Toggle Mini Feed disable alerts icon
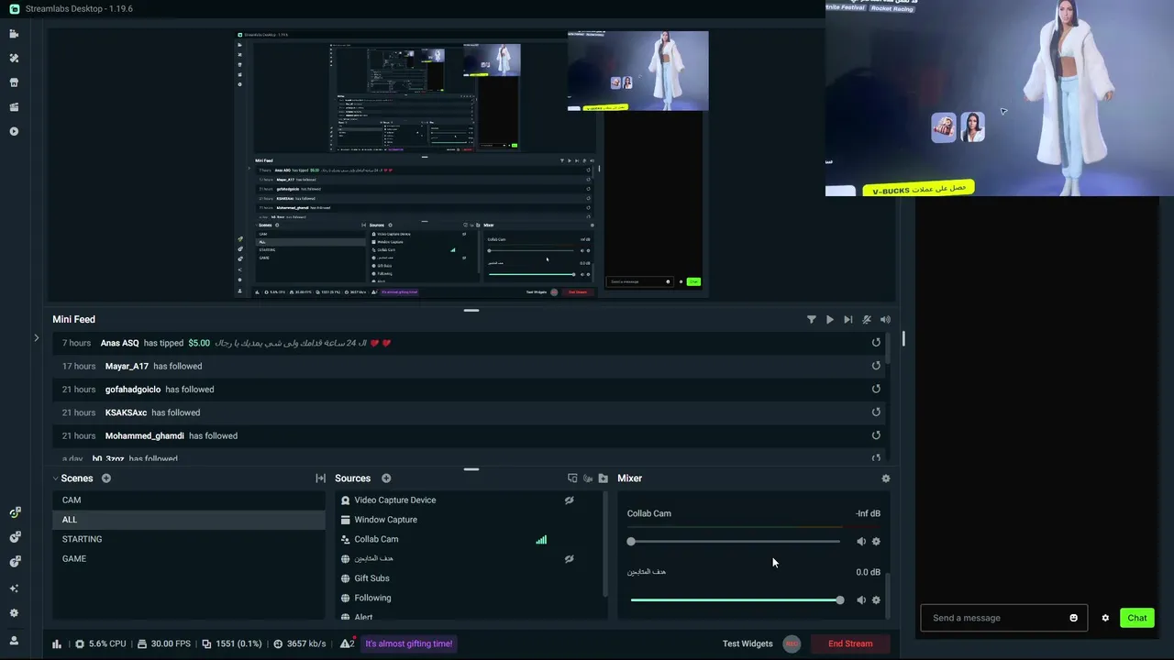 click(867, 320)
